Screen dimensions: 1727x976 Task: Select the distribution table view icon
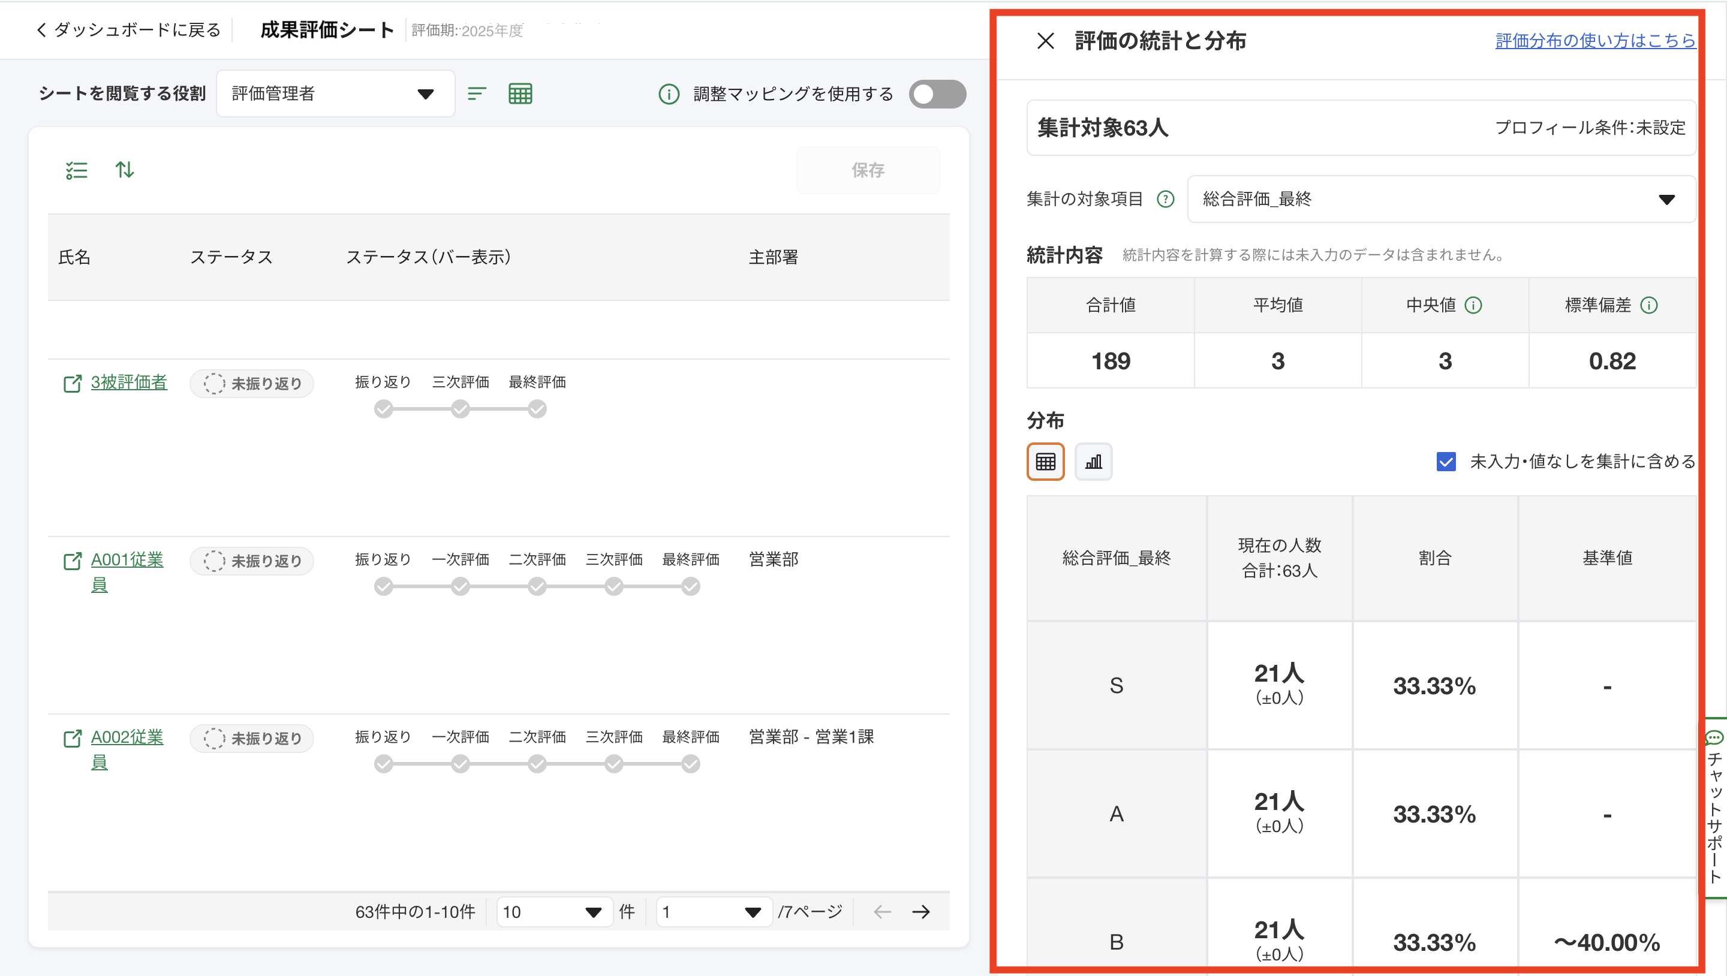[1045, 462]
